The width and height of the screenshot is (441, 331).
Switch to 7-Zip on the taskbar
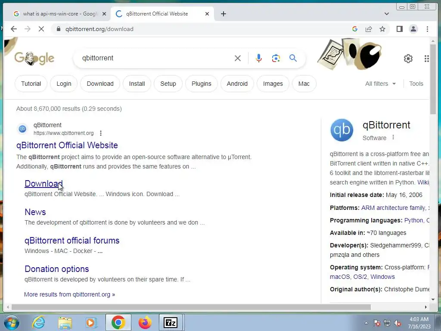tap(171, 322)
